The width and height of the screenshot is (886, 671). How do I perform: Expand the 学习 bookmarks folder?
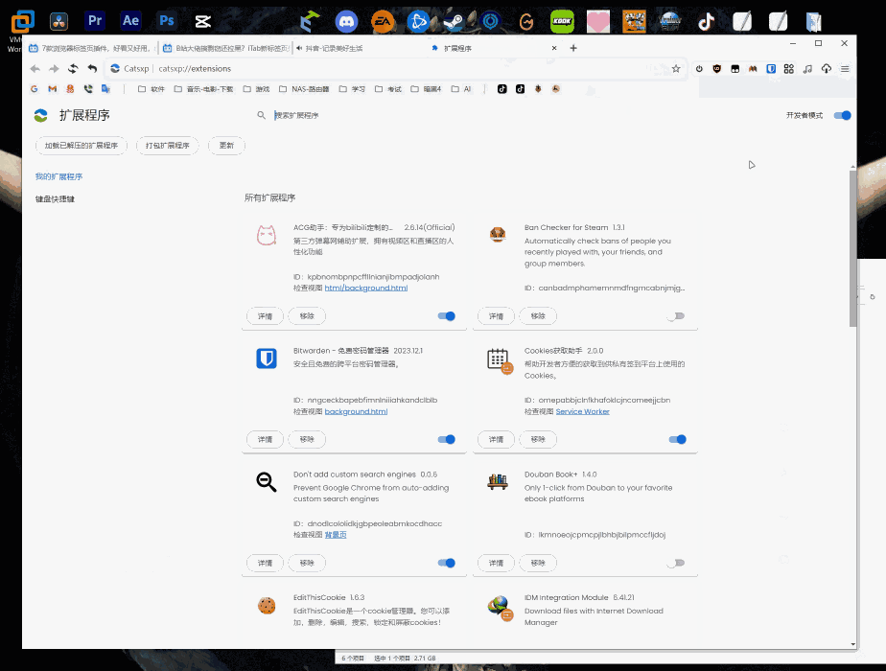(352, 89)
